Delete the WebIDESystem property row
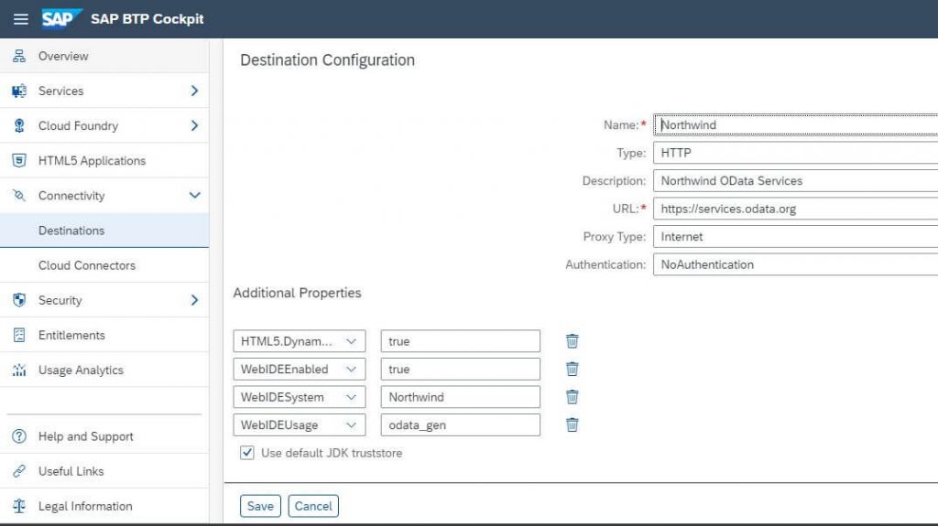The height and width of the screenshot is (526, 938). point(572,397)
